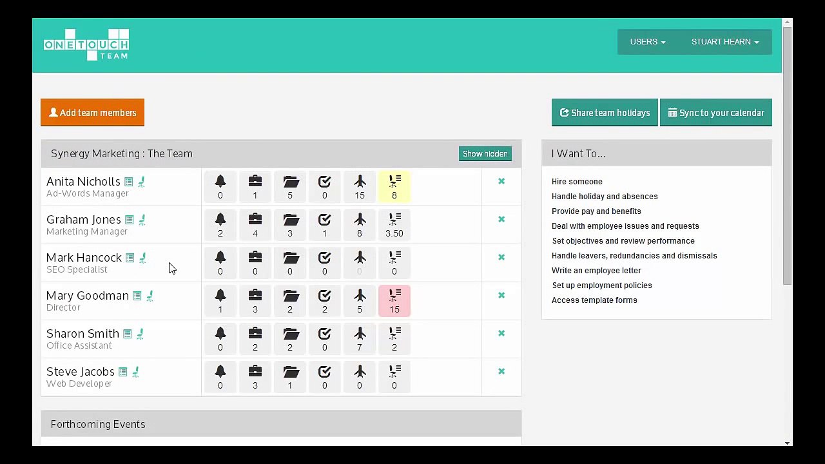
Task: Open the STUART HEARN account dropdown
Action: point(725,42)
